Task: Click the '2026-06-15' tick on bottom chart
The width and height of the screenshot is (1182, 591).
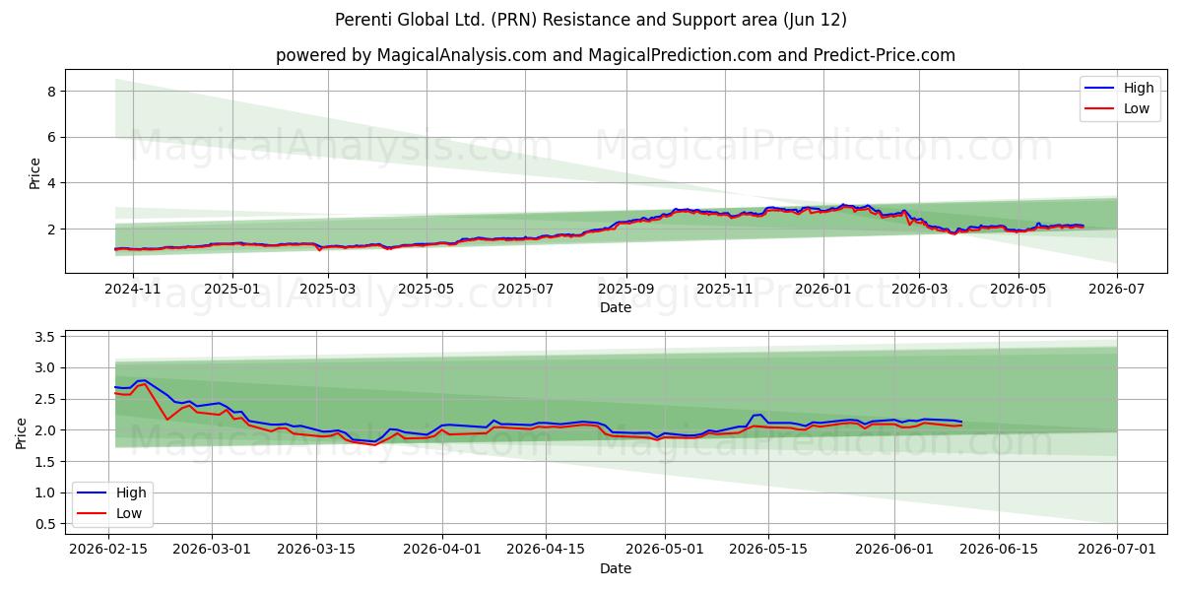Action: click(1000, 551)
